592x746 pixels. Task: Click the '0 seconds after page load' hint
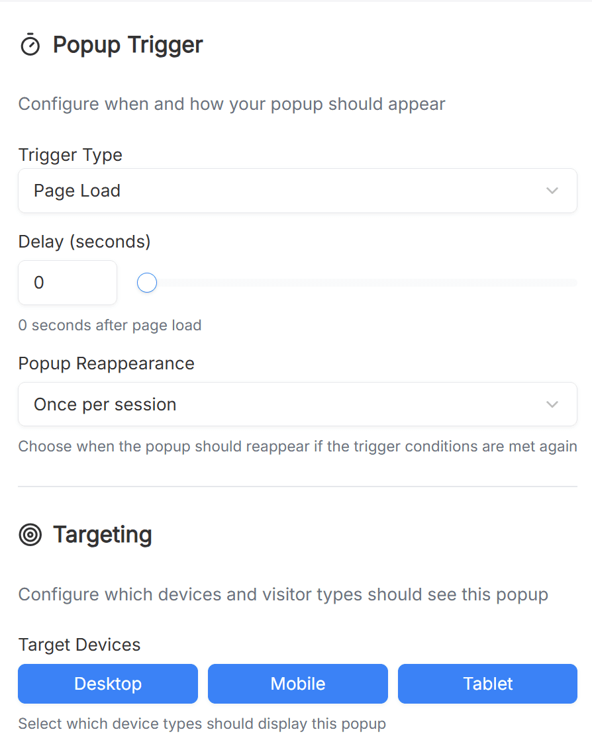[x=109, y=325]
